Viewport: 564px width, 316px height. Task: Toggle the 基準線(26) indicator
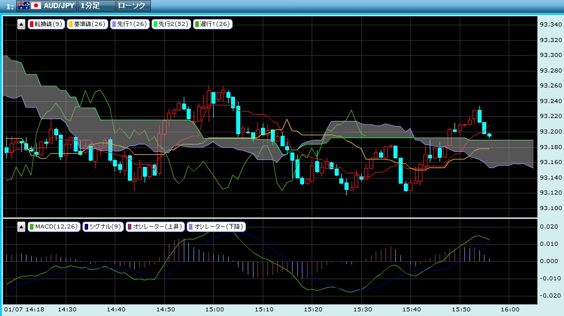(x=88, y=24)
